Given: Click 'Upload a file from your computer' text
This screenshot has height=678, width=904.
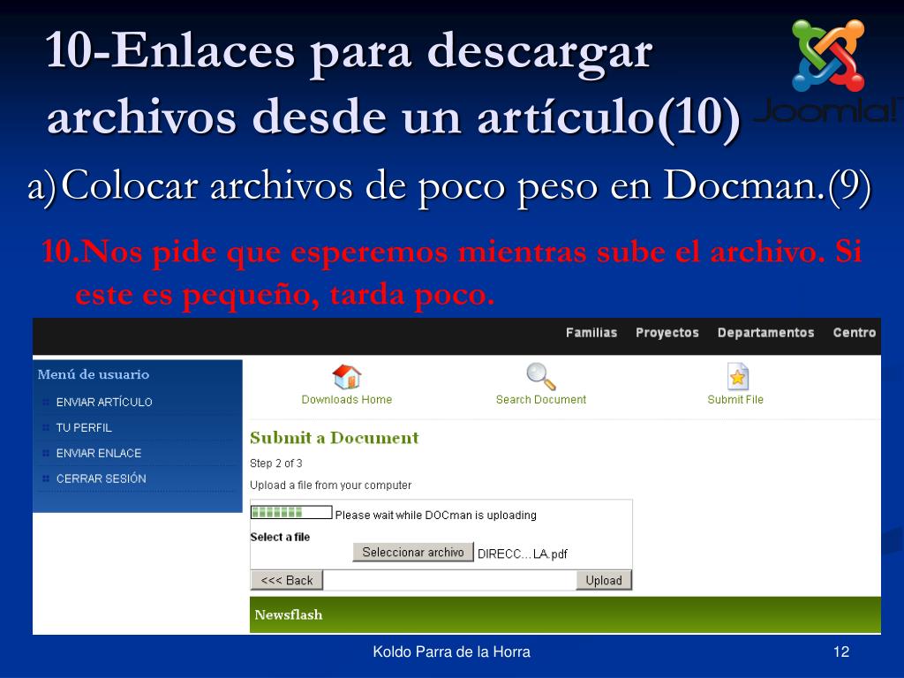Looking at the screenshot, I should 330,485.
